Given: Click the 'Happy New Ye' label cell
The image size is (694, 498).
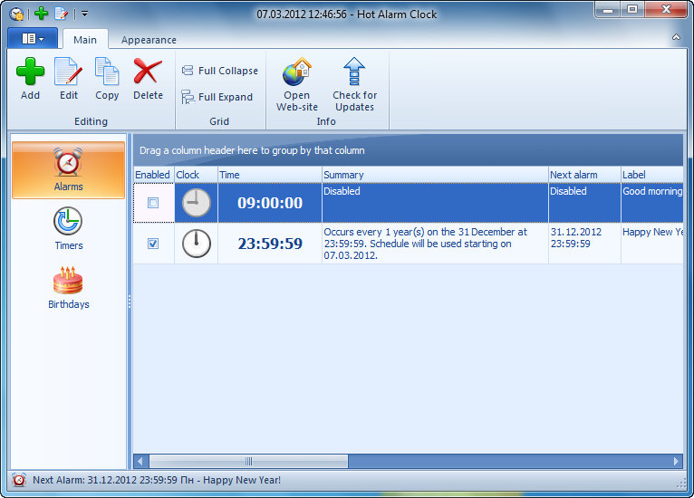Looking at the screenshot, I should 652,244.
